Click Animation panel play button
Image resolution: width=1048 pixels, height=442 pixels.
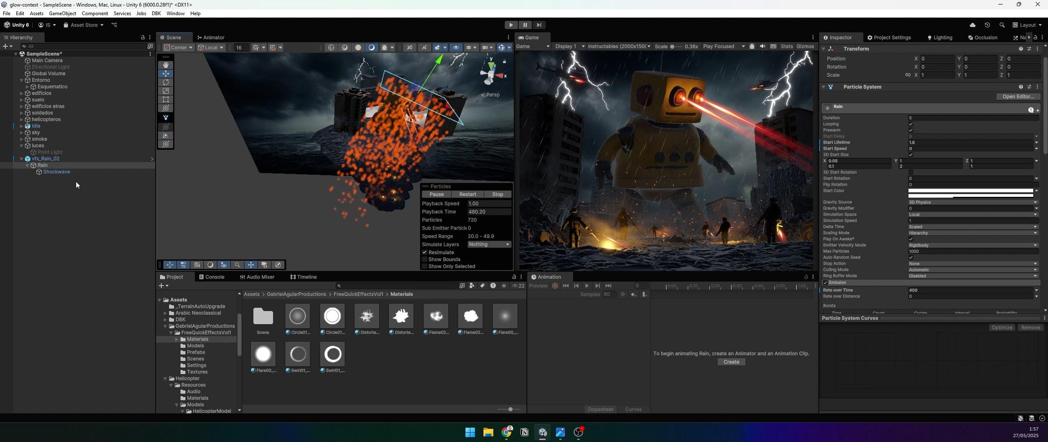587,286
